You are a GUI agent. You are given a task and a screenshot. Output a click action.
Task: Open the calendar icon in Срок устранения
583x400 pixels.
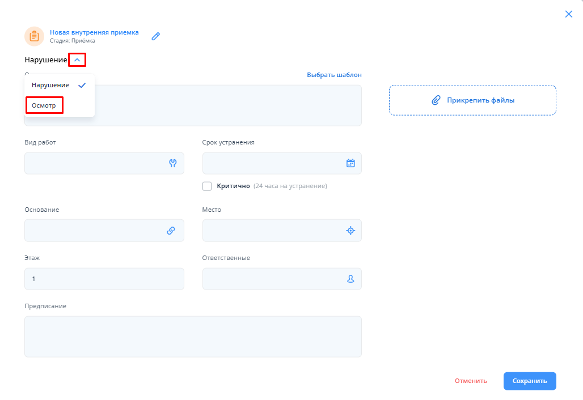[350, 163]
